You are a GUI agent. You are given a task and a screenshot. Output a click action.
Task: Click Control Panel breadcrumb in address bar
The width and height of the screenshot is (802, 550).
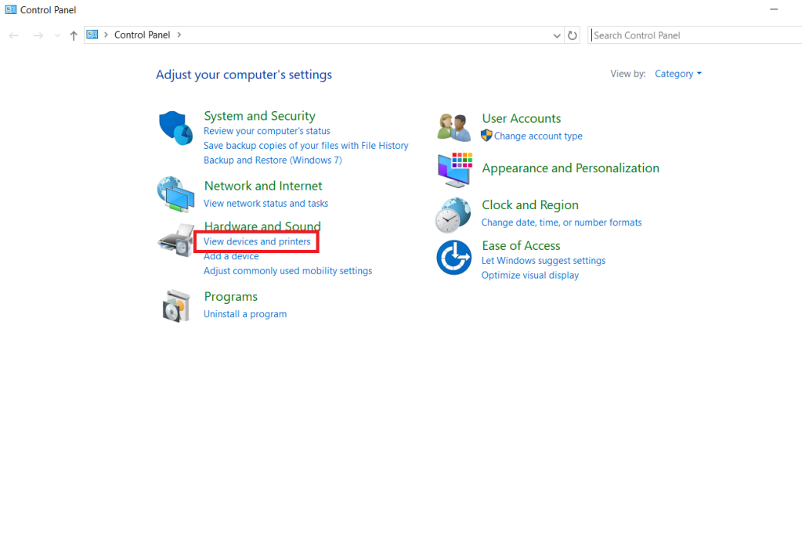(x=143, y=34)
